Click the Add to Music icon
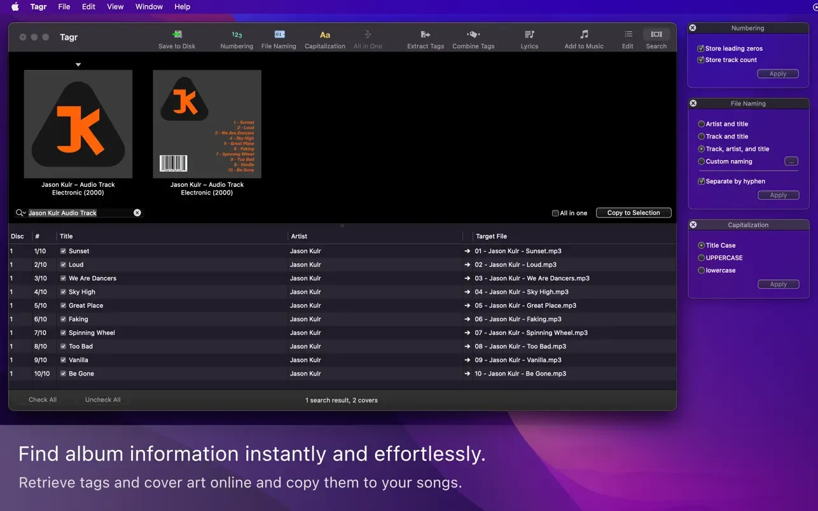 click(x=584, y=35)
